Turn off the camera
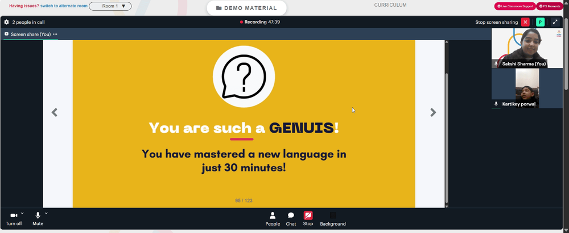The width and height of the screenshot is (569, 233). [x=14, y=218]
